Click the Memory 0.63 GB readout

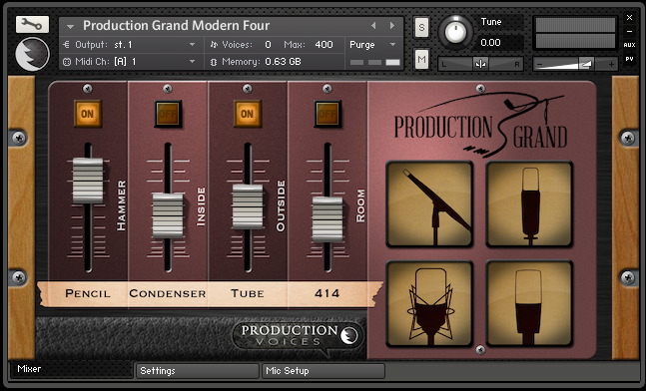[x=283, y=62]
